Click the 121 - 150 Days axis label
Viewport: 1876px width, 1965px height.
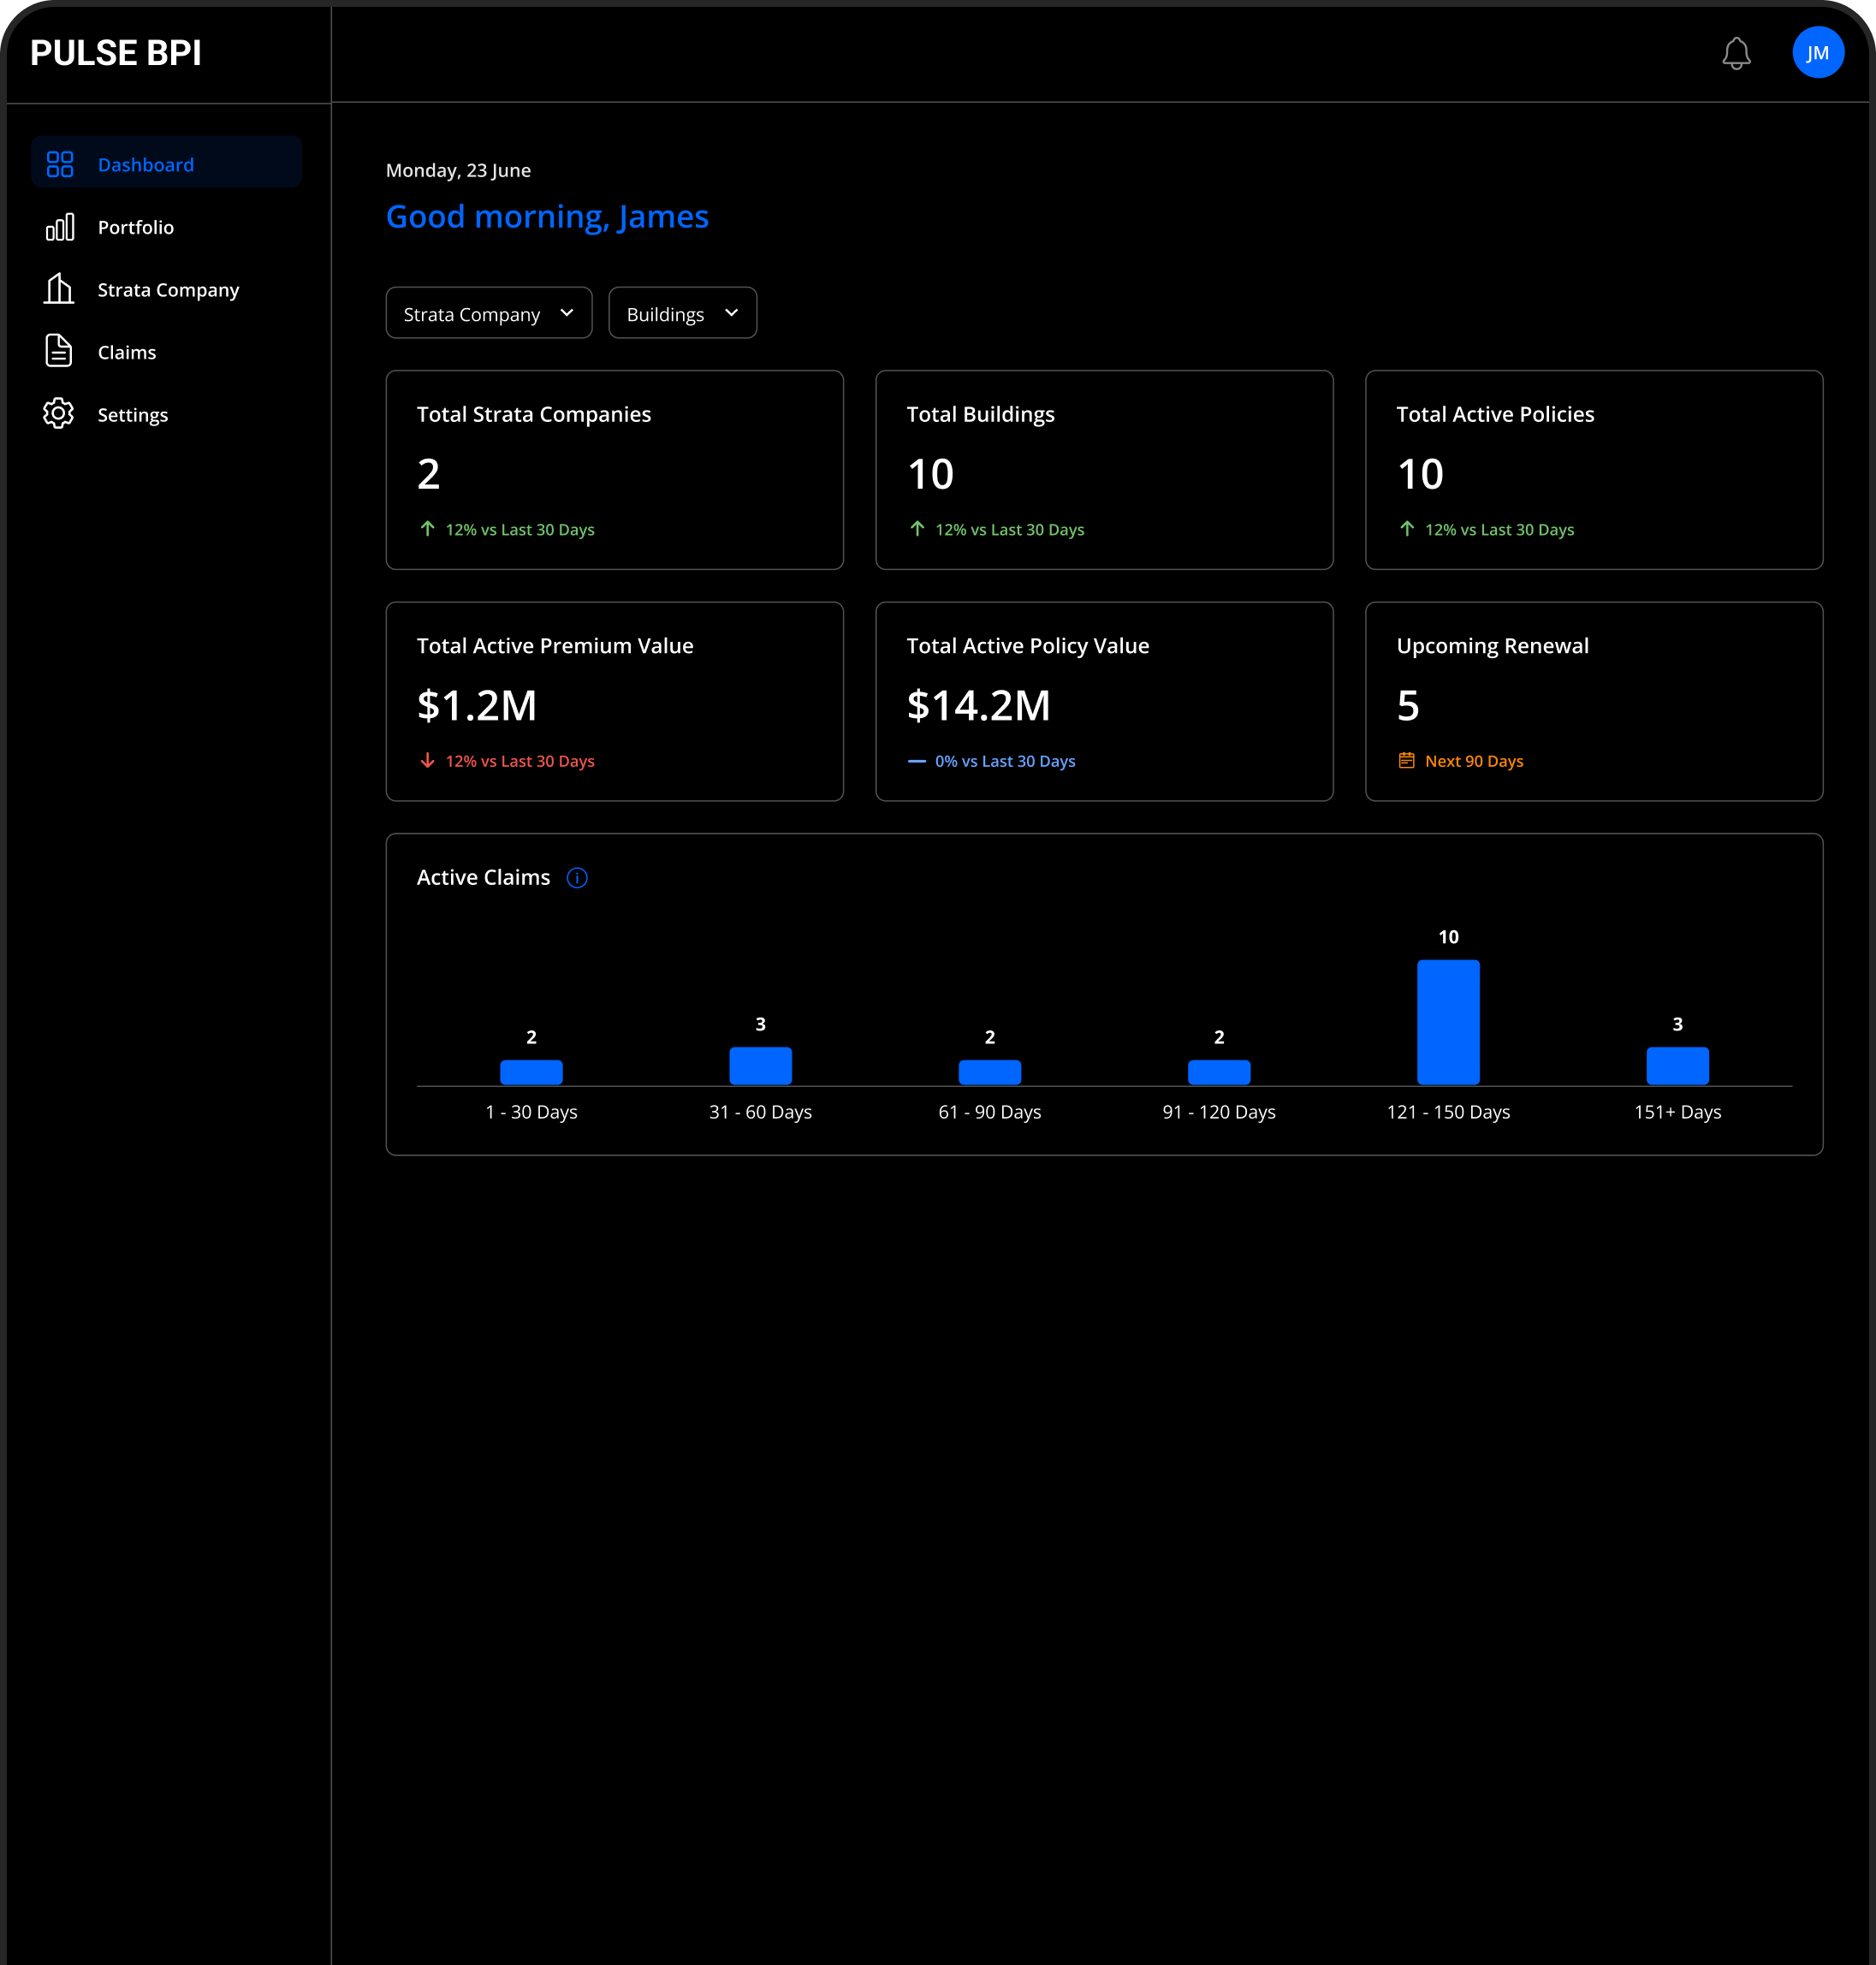1448,1112
